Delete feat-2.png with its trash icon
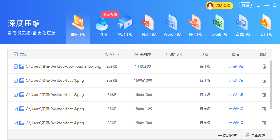Viewport: 280px width, 140px height. (264, 95)
